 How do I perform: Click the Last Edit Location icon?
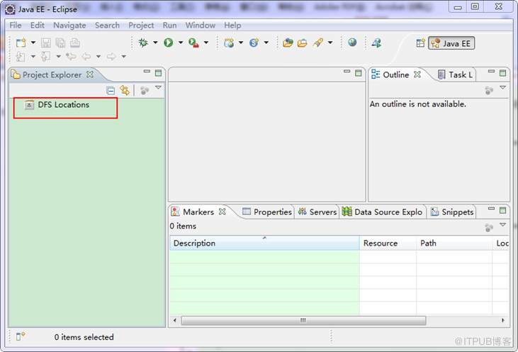(71, 57)
